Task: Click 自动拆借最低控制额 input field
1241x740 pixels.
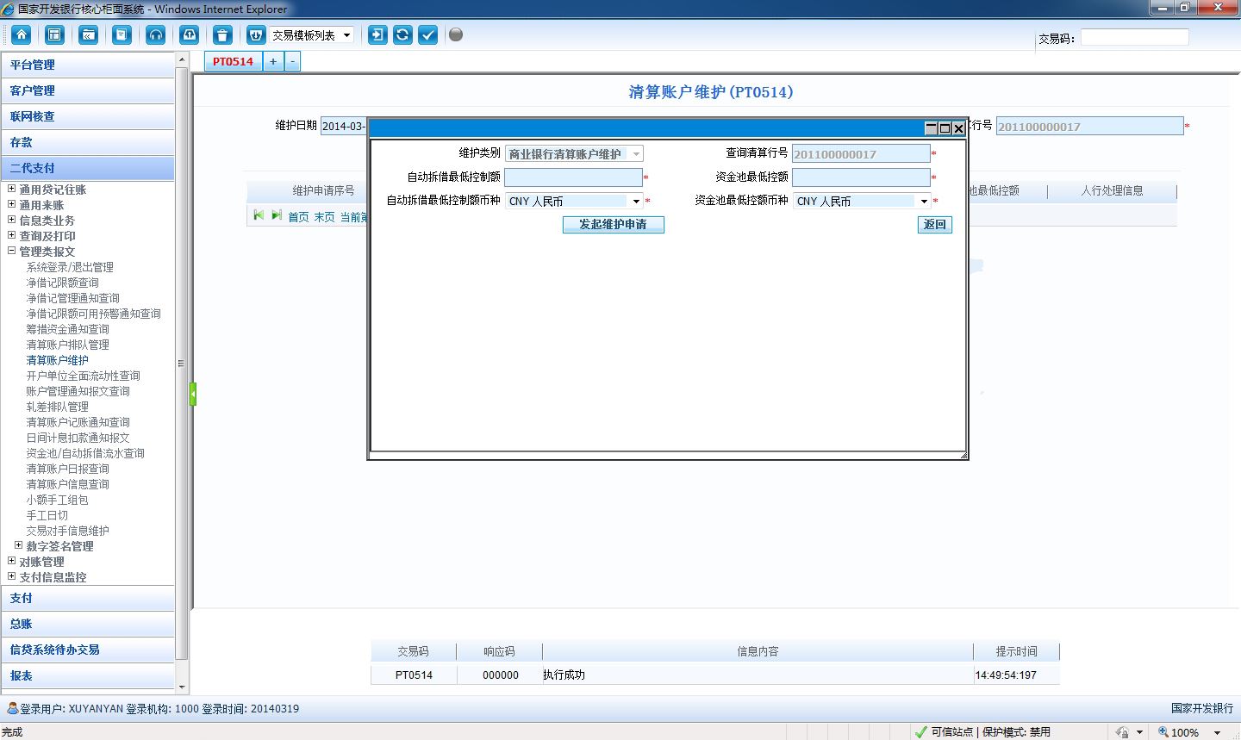Action: (x=573, y=177)
